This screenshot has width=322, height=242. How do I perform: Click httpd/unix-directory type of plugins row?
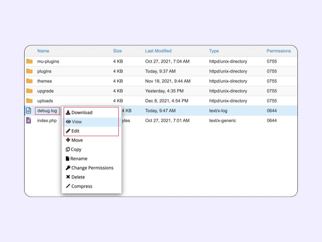coord(228,71)
